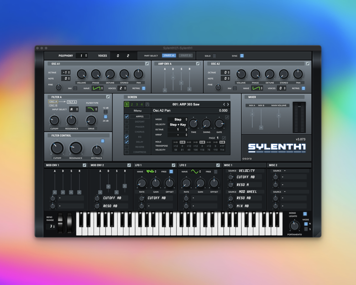
Task: Click the OSC A2 edit pencil icon
Action: point(308,63)
